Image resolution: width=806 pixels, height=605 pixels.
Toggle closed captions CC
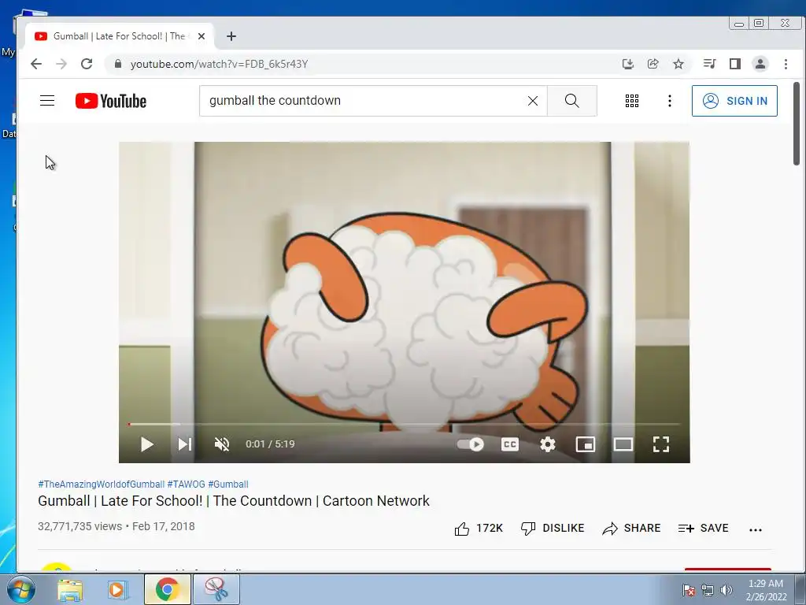(509, 444)
